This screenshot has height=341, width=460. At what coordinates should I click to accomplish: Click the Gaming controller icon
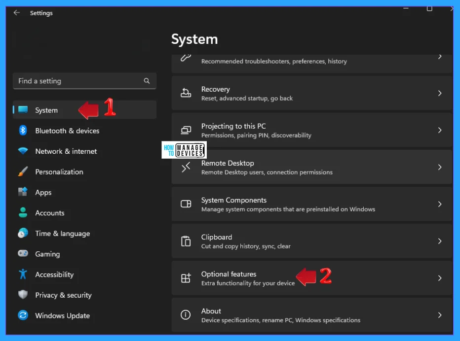coord(23,253)
